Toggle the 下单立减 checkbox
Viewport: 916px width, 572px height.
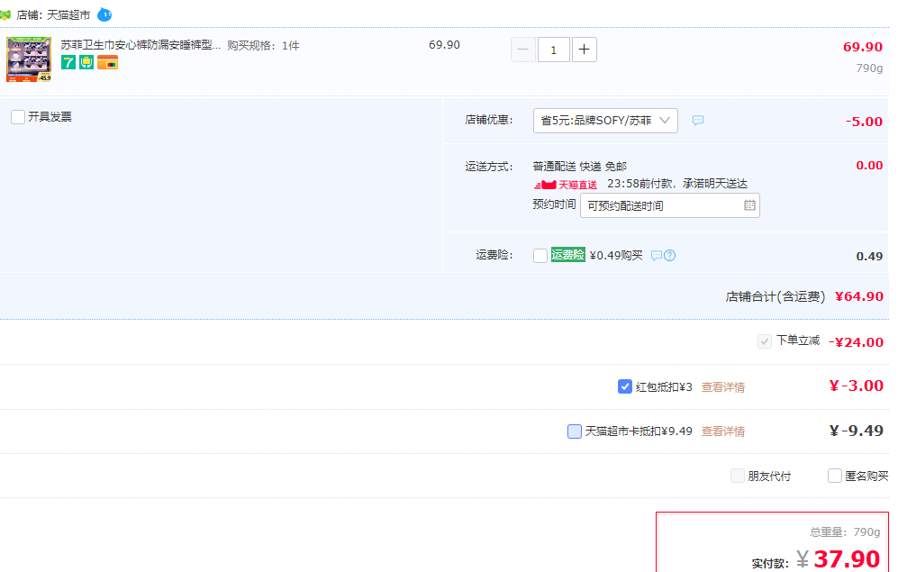point(764,341)
